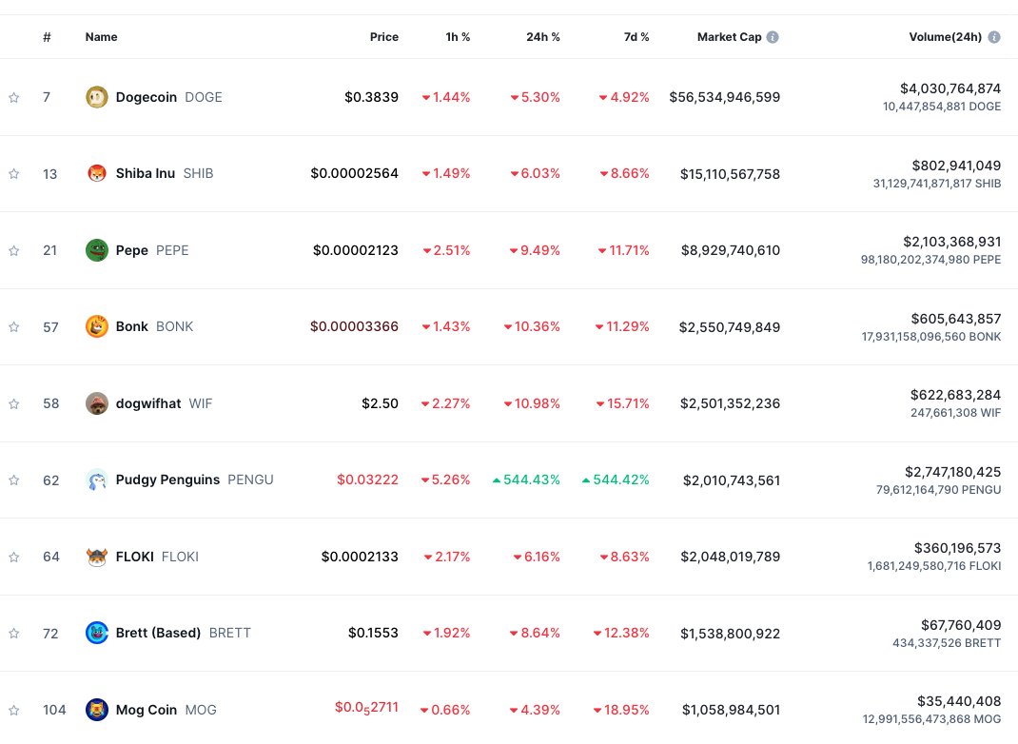Click the FLOKI coin logo
This screenshot has width=1018, height=744.
97,557
